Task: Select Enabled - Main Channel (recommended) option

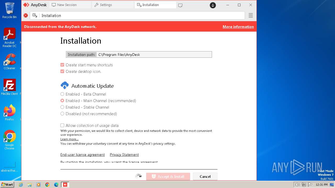Action: pyautogui.click(x=62, y=101)
